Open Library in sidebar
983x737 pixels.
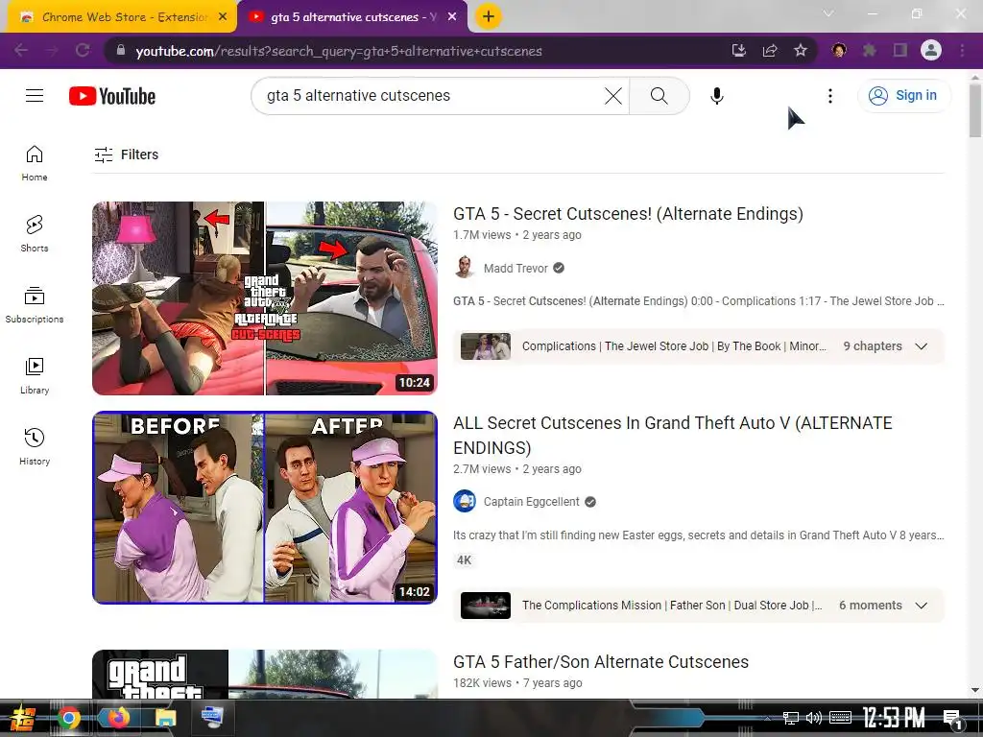click(35, 376)
